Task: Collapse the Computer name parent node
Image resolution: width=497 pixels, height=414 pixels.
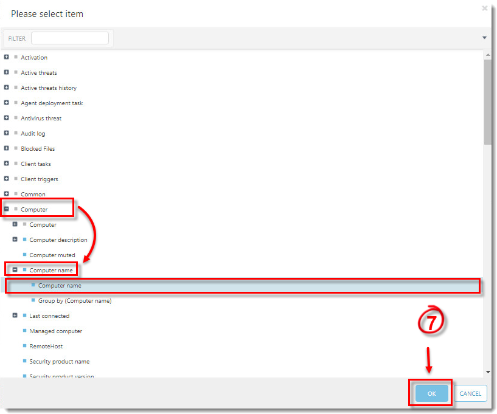Action: tap(15, 270)
